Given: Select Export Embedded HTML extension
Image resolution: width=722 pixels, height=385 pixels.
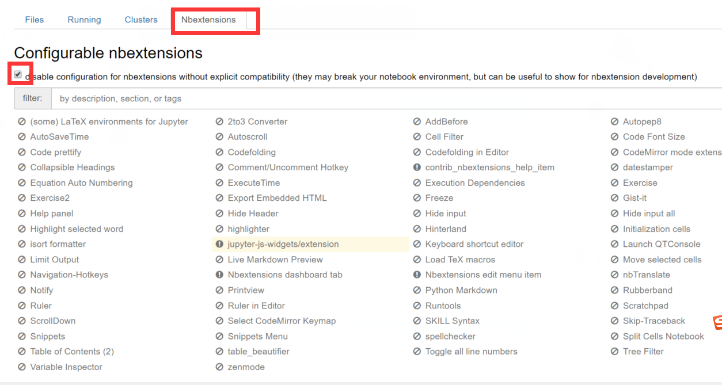Looking at the screenshot, I should click(x=277, y=198).
